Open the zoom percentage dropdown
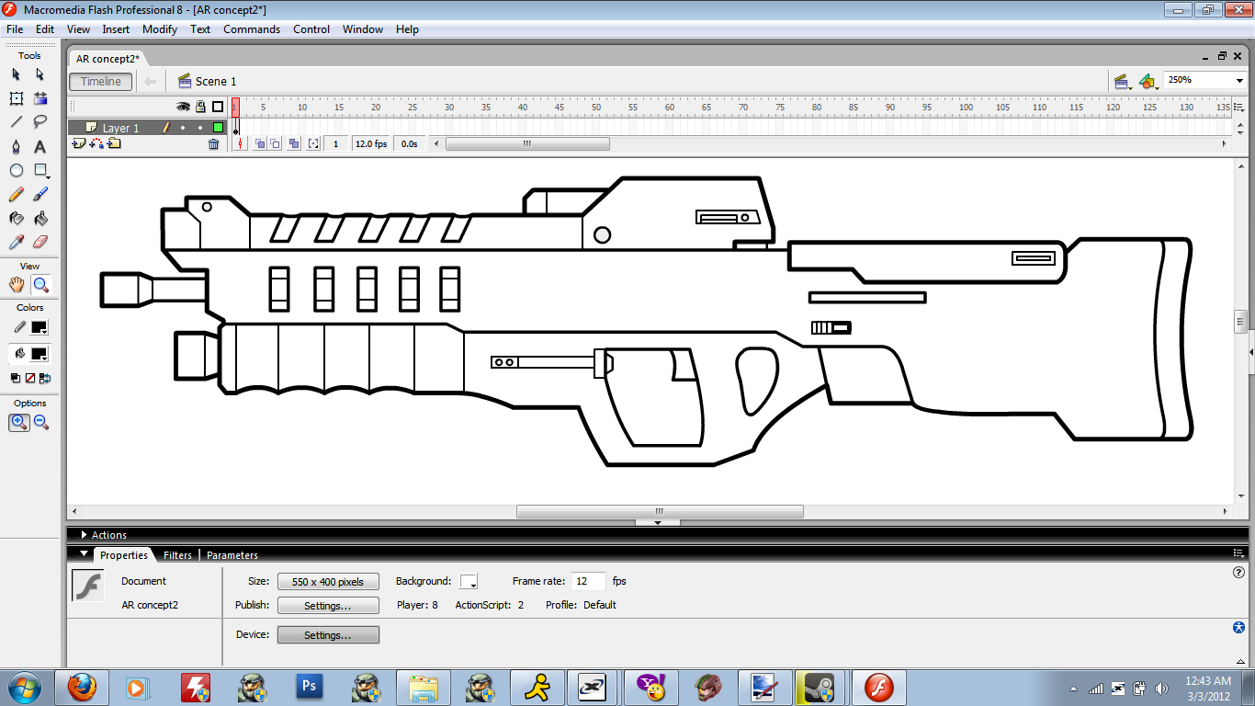Screen dimensions: 1255x706 (1238, 81)
